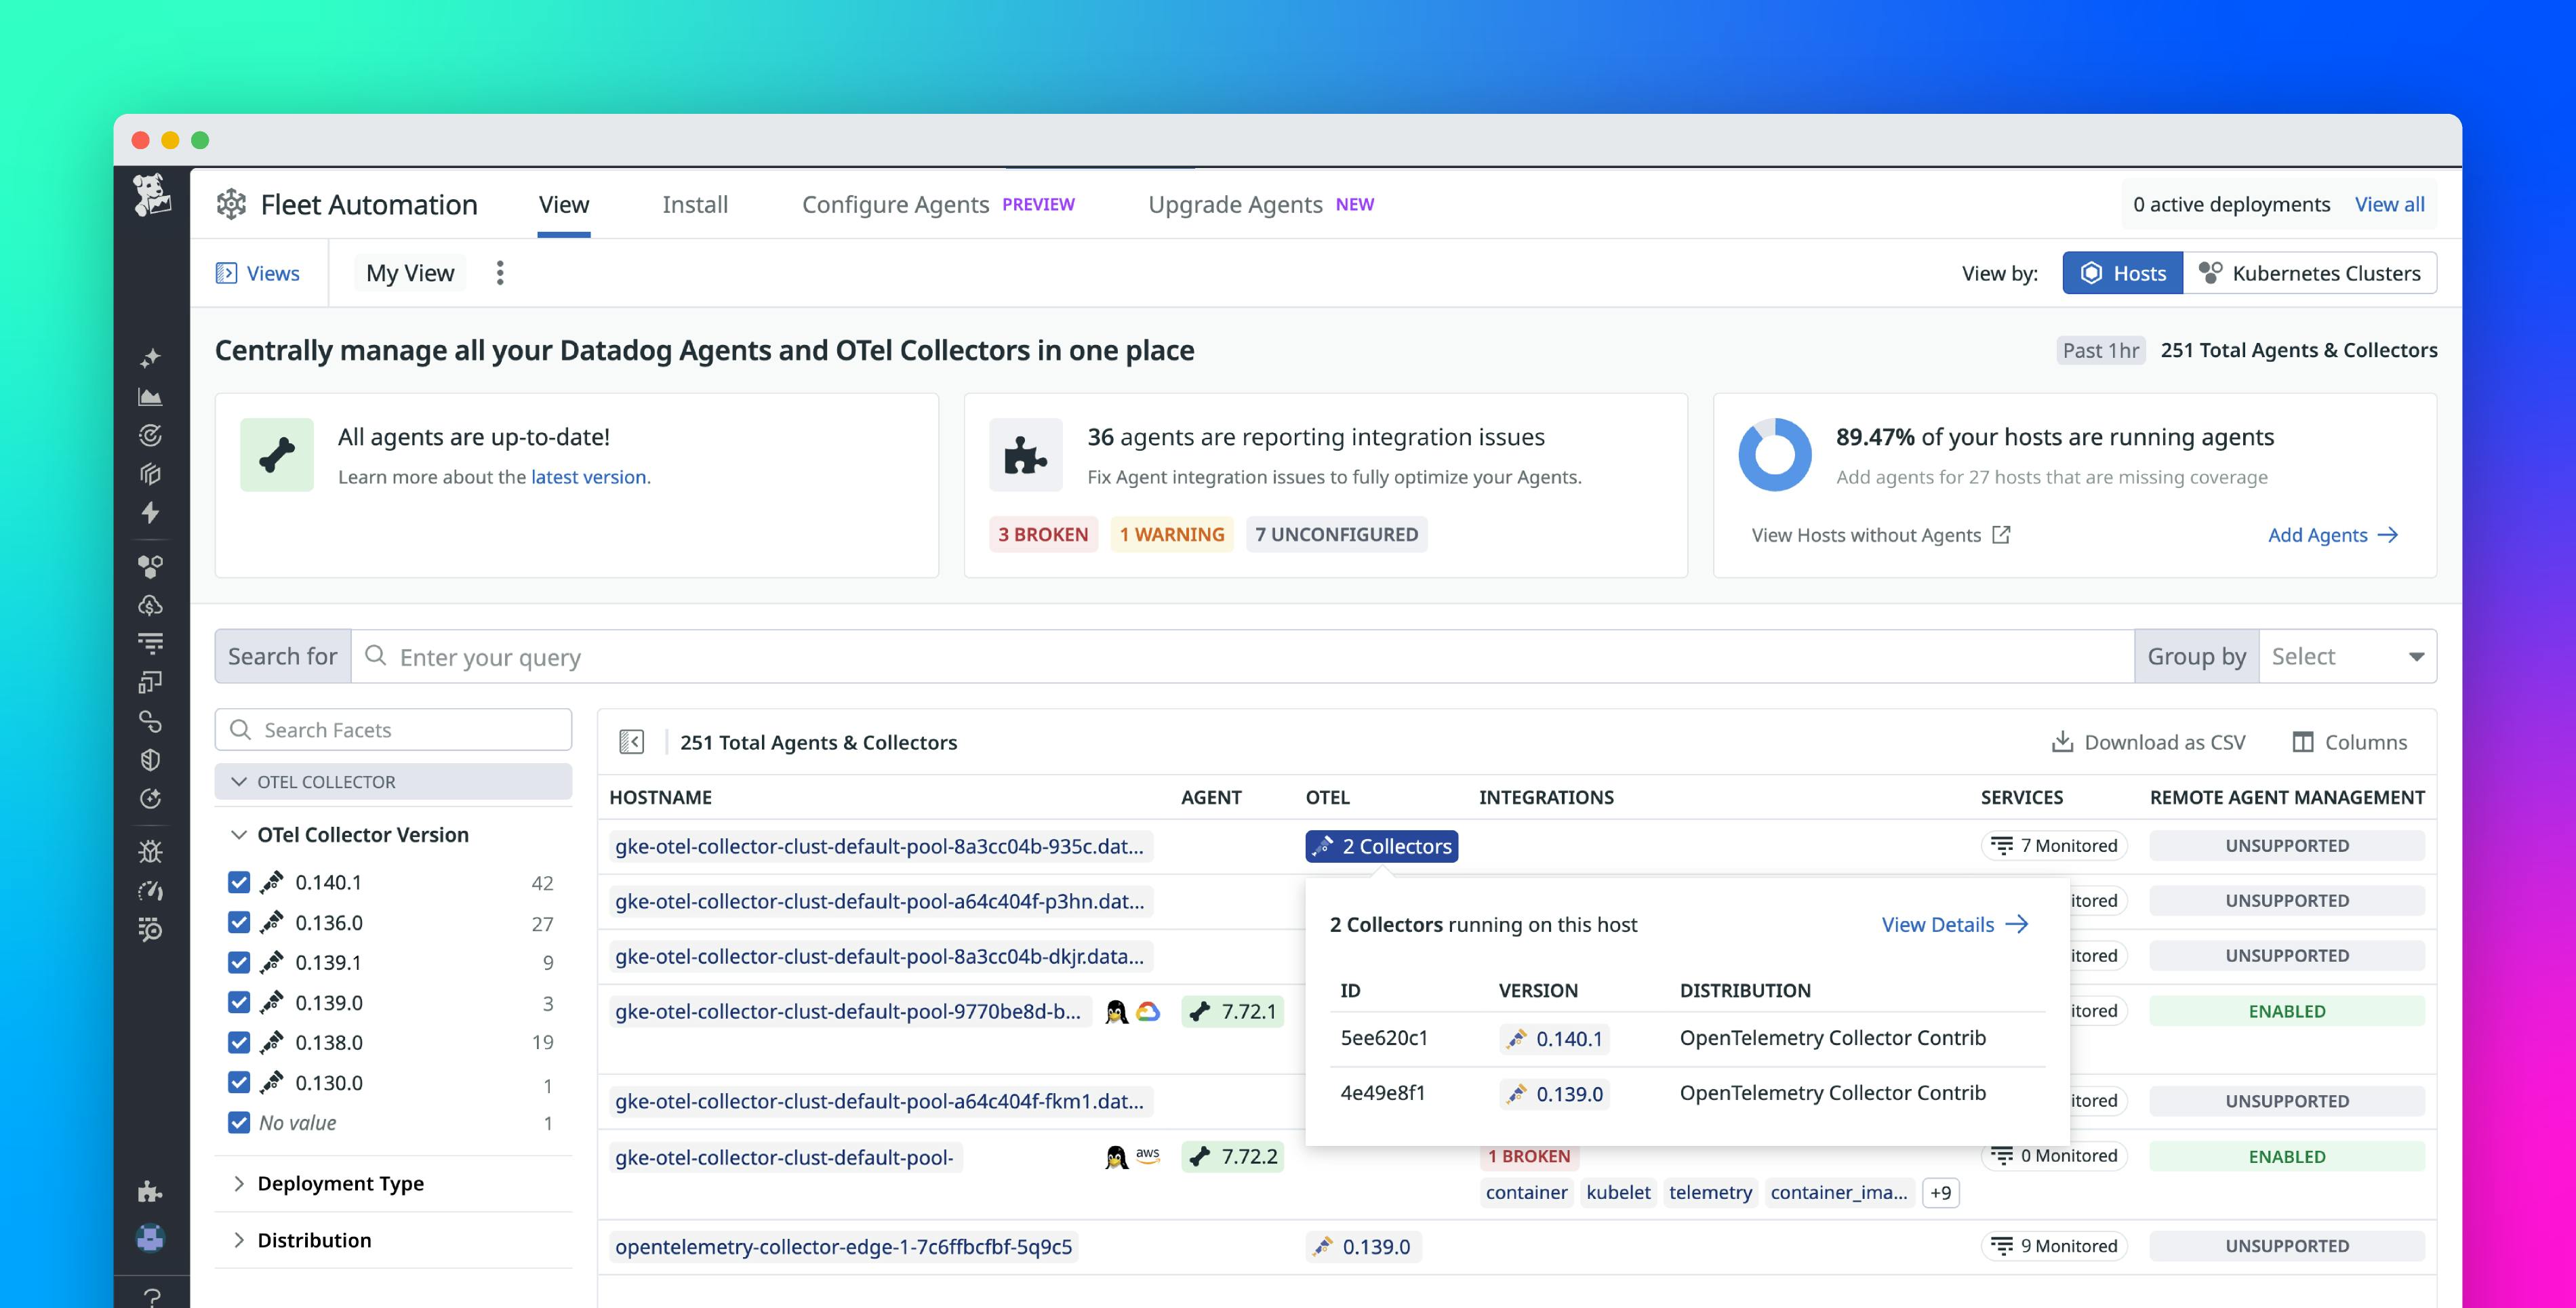Viewport: 2576px width, 1308px height.
Task: Expand the Deployment Type facet
Action: tap(240, 1183)
